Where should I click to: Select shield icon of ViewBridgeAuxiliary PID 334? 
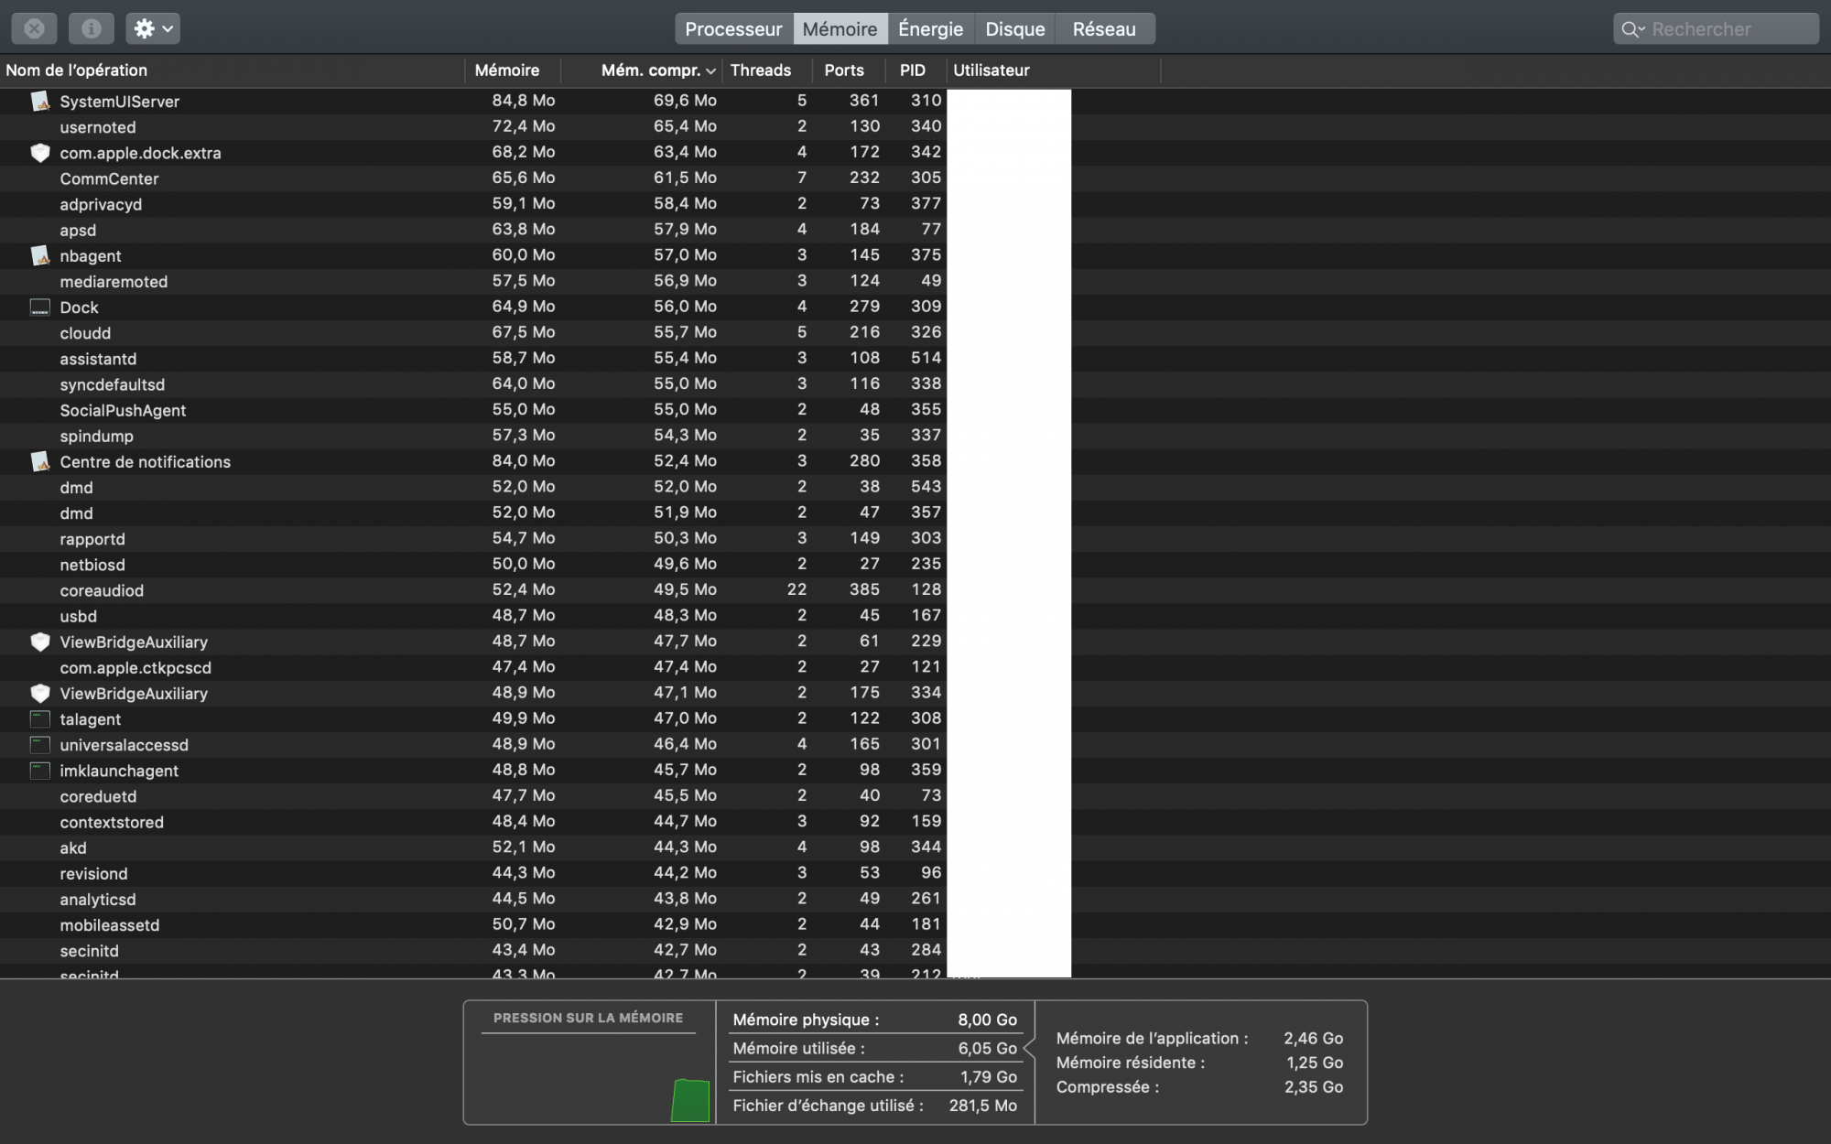(39, 693)
